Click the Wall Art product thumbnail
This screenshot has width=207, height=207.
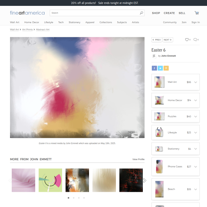pos(159,82)
